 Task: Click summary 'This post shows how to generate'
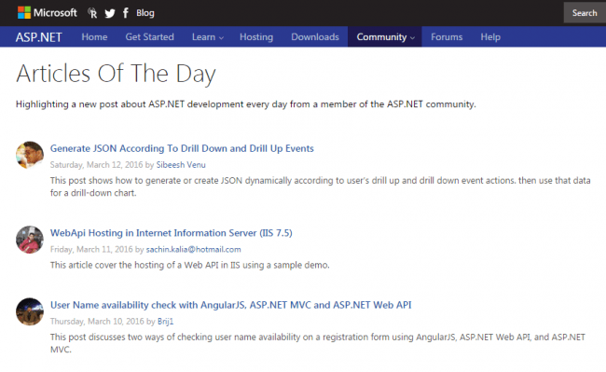321,186
